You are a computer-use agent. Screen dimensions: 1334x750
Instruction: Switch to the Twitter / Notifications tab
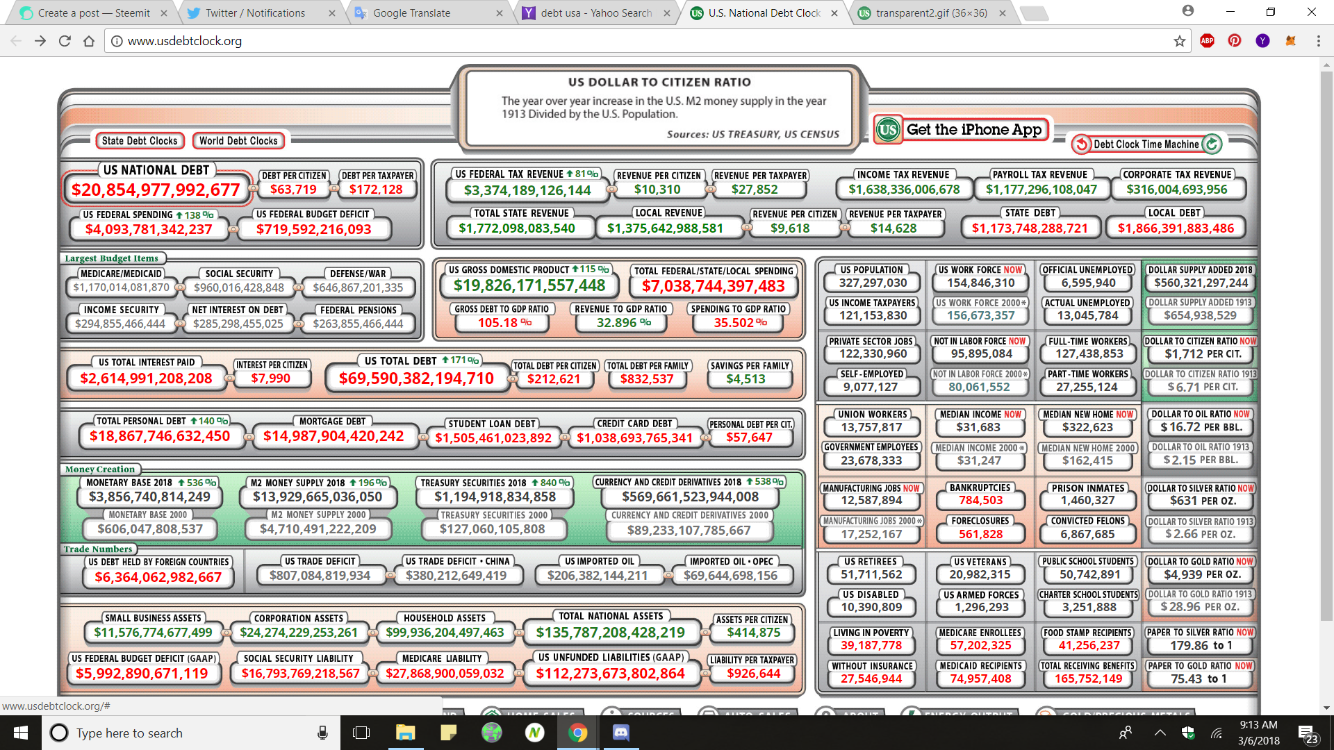coord(256,12)
